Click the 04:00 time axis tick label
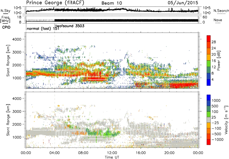The height and width of the screenshot is (159, 229). click(x=55, y=153)
